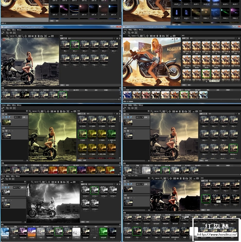The image size is (241, 242).
Task: Open the 全部 category dropdown in the 天空 window
Action: 204,181
